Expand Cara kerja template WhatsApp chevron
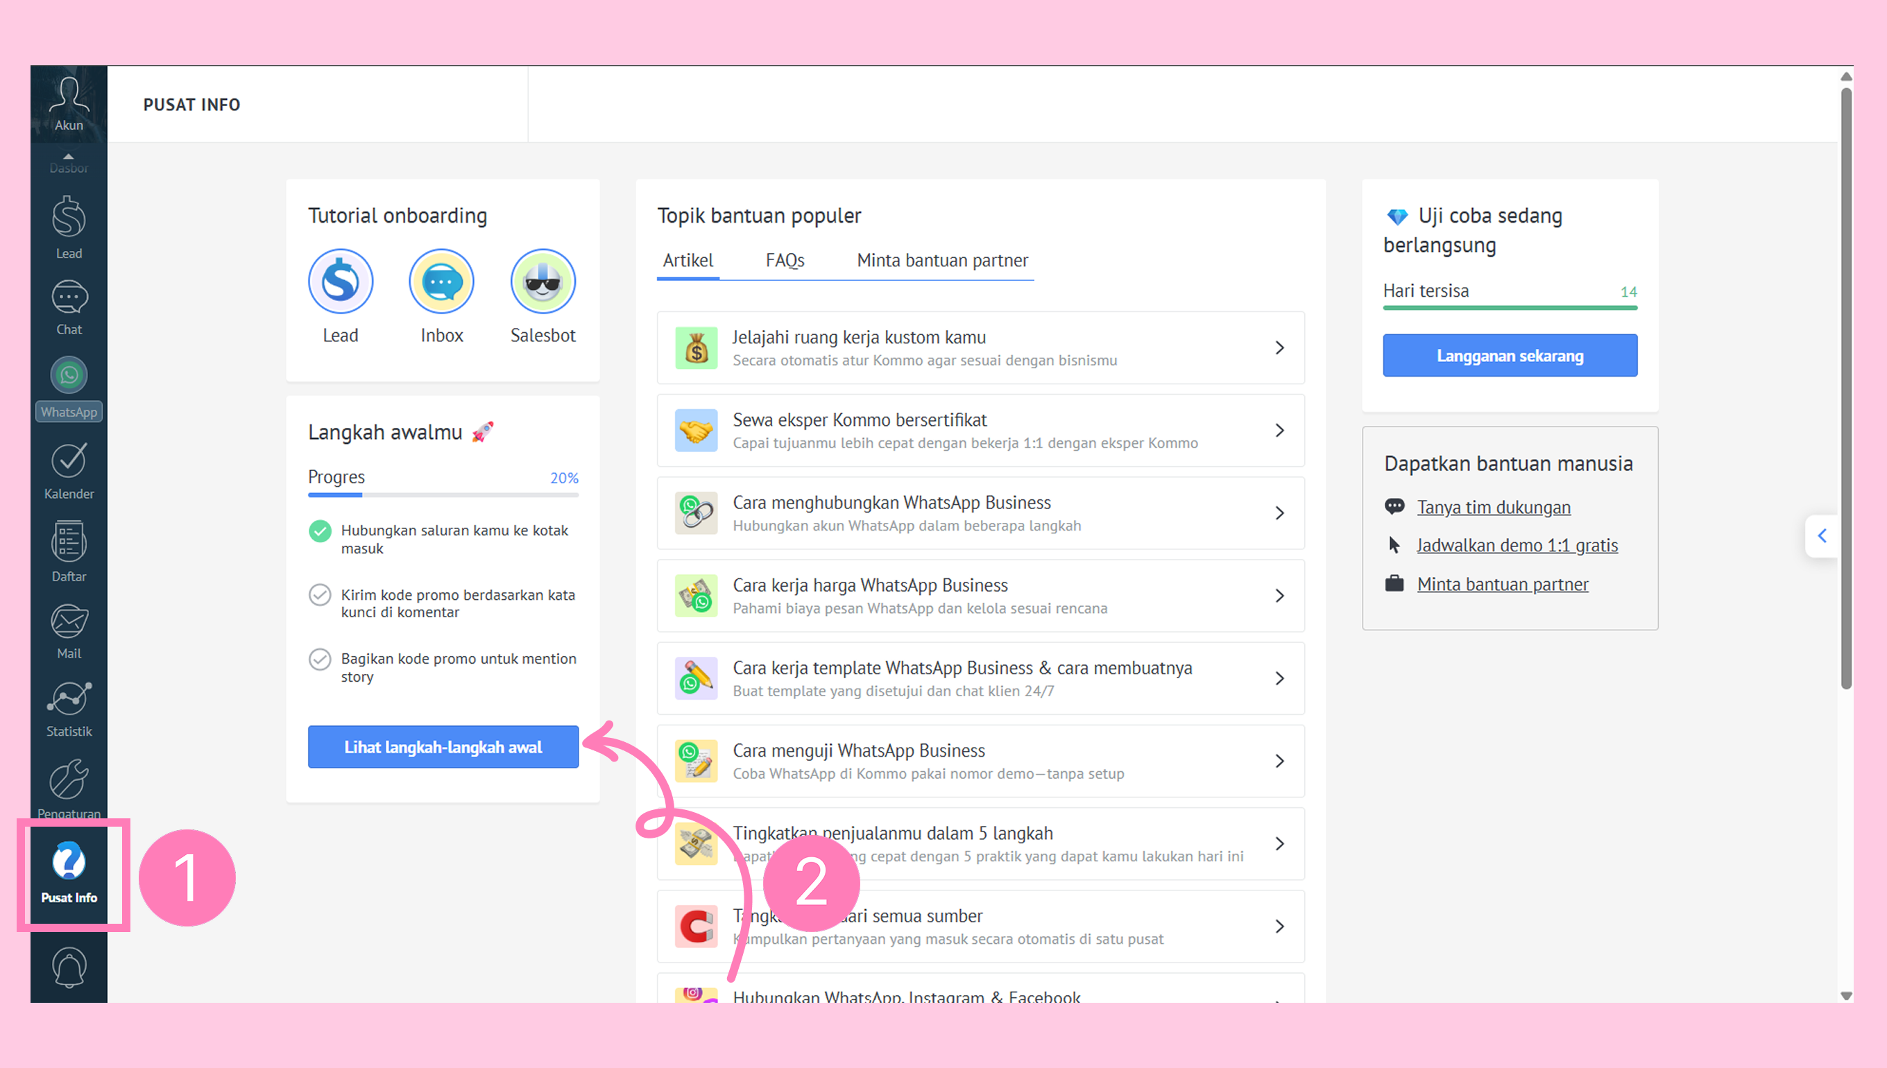Viewport: 1887px width, 1068px height. click(x=1279, y=678)
